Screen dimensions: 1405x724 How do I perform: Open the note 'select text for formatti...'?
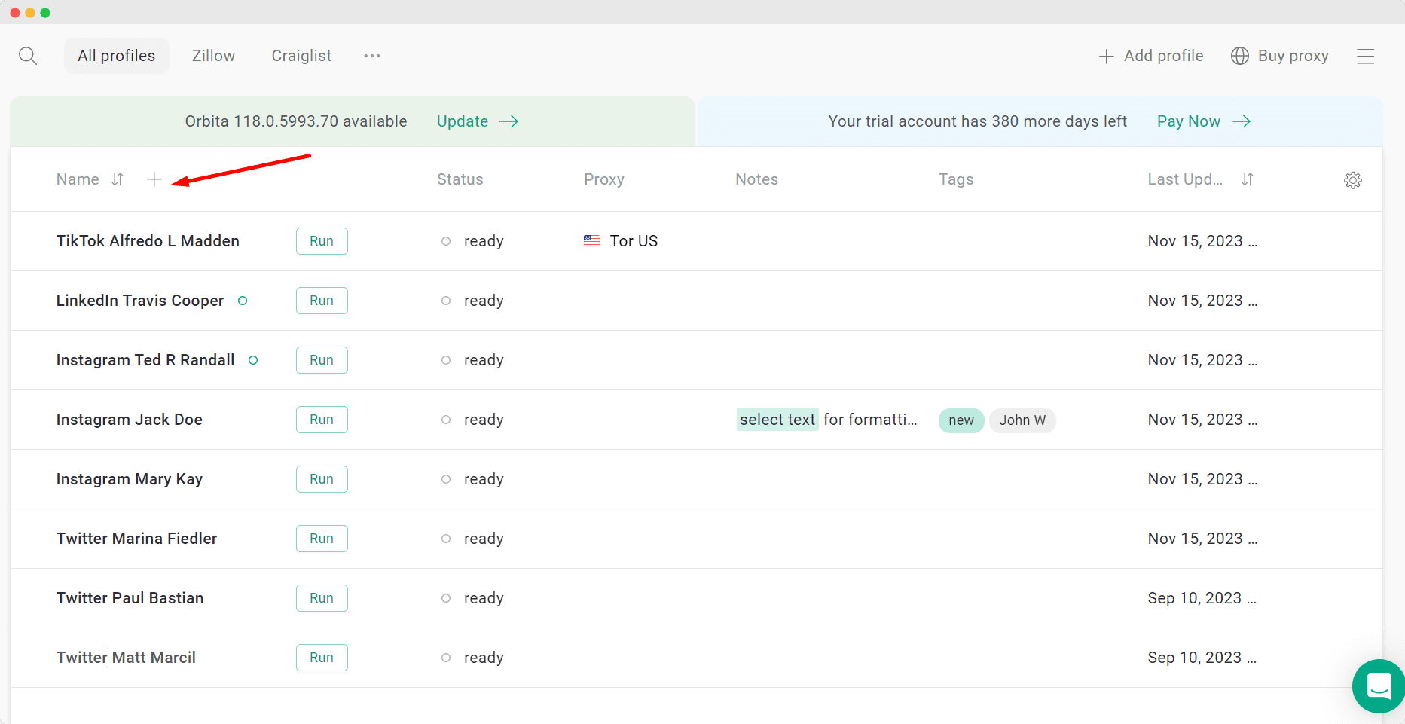point(827,420)
